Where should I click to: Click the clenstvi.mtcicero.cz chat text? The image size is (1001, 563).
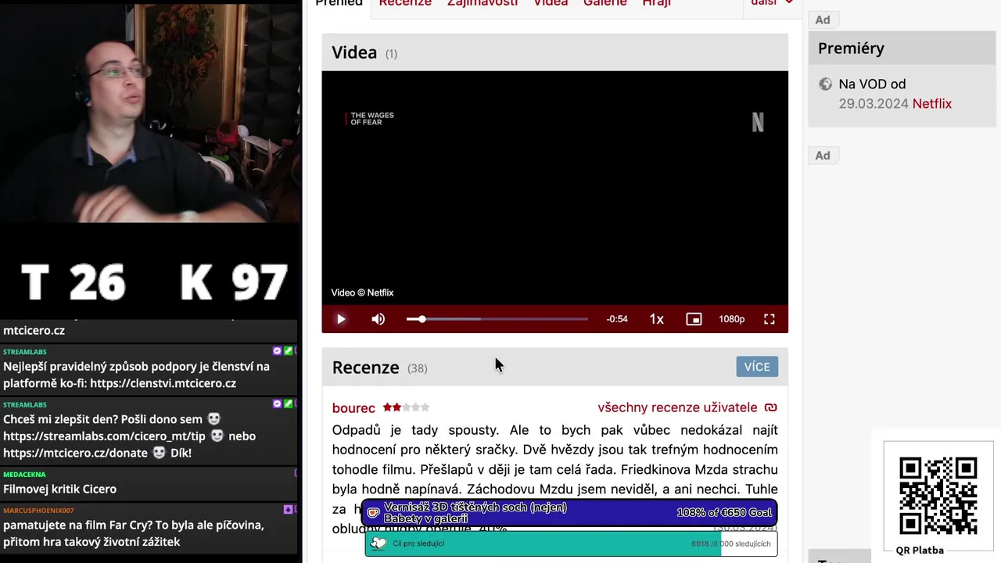pyautogui.click(x=163, y=383)
